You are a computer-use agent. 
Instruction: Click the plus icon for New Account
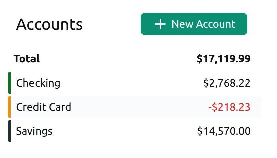160,24
